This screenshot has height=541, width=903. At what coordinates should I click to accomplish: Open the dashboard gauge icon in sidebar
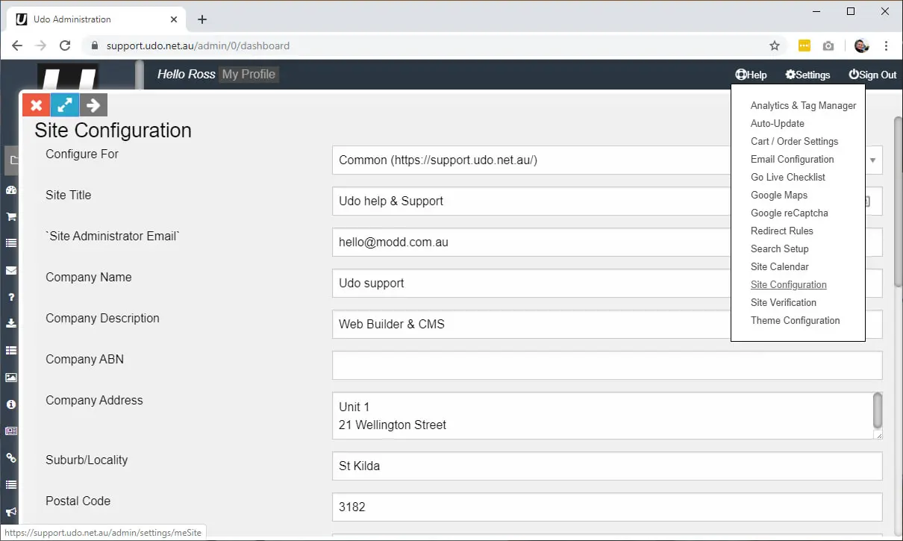point(11,190)
